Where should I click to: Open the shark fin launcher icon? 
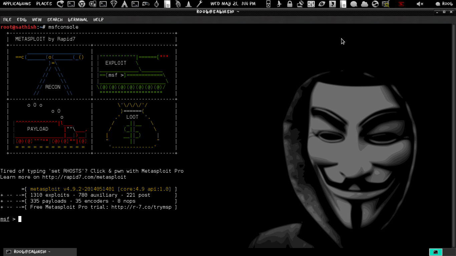pyautogui.click(x=146, y=4)
